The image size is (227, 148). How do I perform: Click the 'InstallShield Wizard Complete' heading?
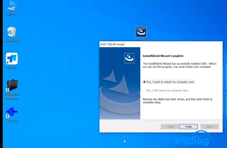point(163,56)
